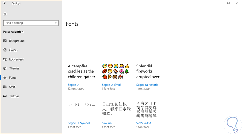Open the SimSun font link
Image resolution: width=242 pixels, height=134 pixels.
tap(107, 123)
